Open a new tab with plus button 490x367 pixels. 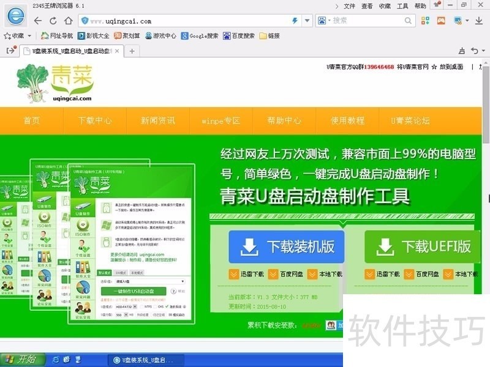132,51
